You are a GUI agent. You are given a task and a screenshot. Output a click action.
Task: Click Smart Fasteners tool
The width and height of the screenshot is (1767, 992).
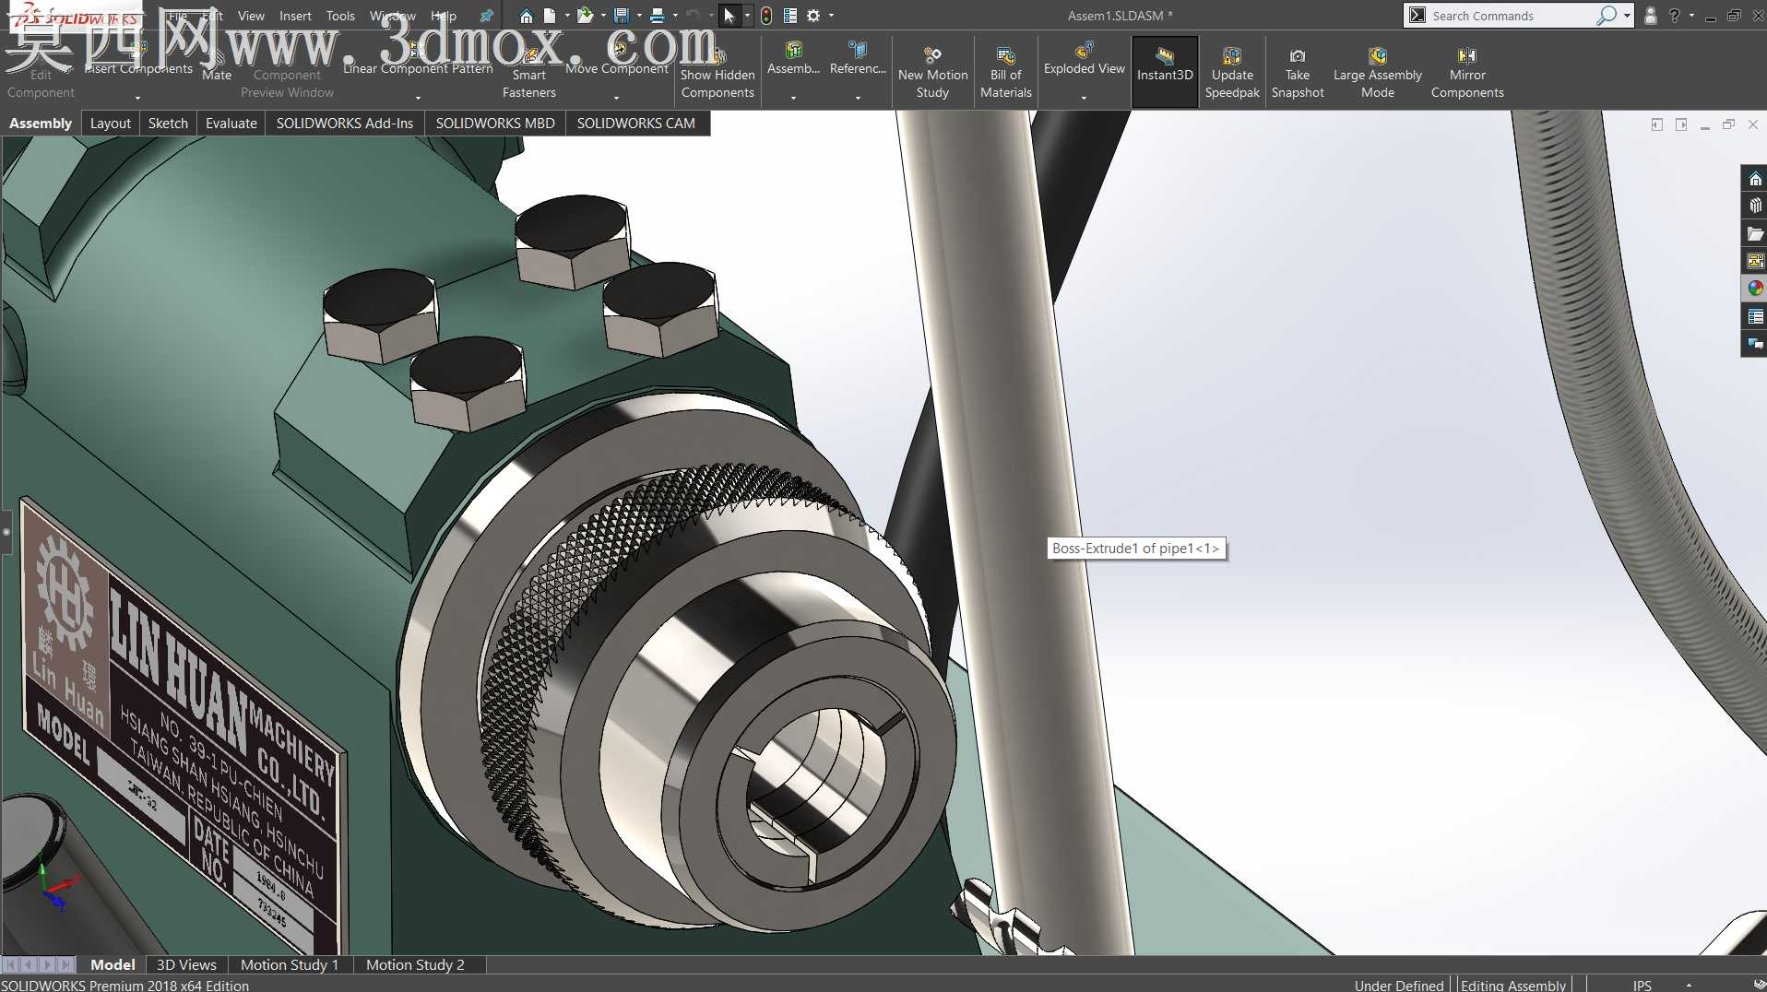click(x=529, y=73)
